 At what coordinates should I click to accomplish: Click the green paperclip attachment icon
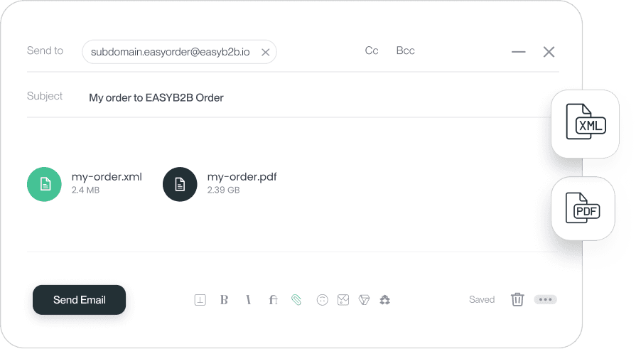point(296,300)
